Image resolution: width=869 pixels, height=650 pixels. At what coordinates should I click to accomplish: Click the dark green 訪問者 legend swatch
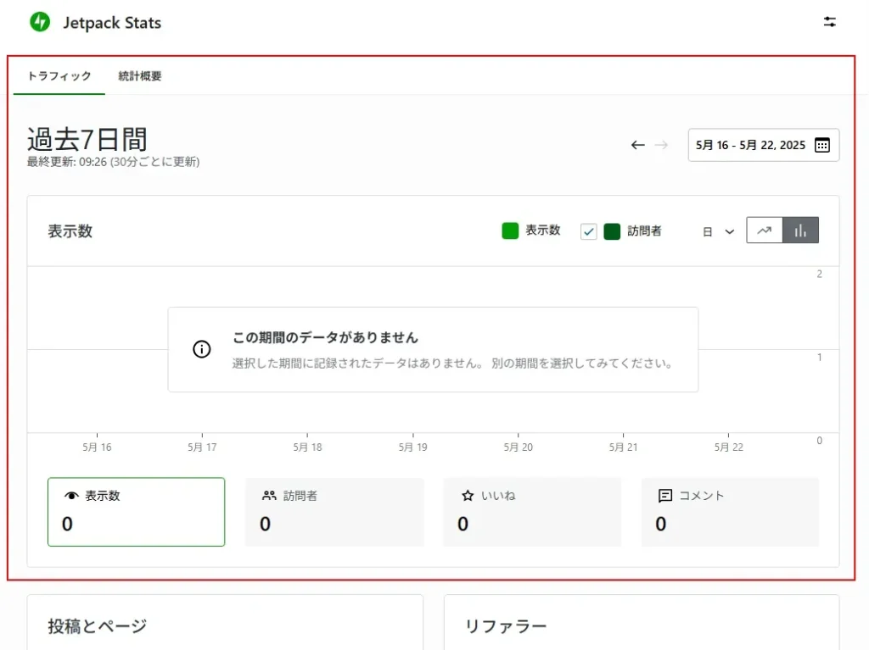[x=612, y=231]
